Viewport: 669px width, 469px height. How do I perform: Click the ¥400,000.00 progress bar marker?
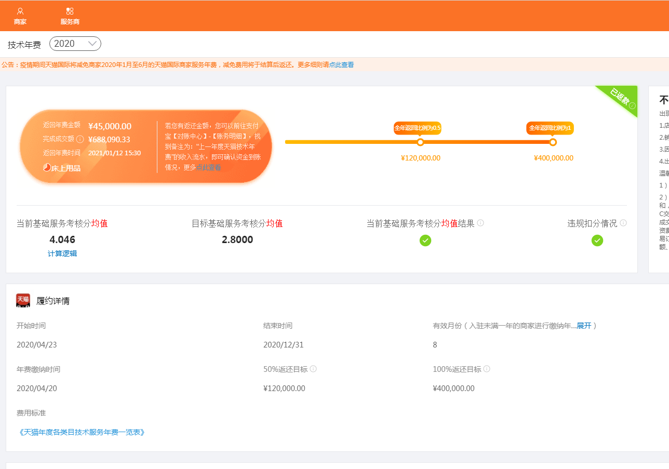[553, 142]
